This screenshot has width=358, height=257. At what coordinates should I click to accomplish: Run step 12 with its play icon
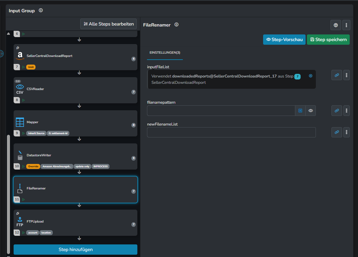(24, 232)
